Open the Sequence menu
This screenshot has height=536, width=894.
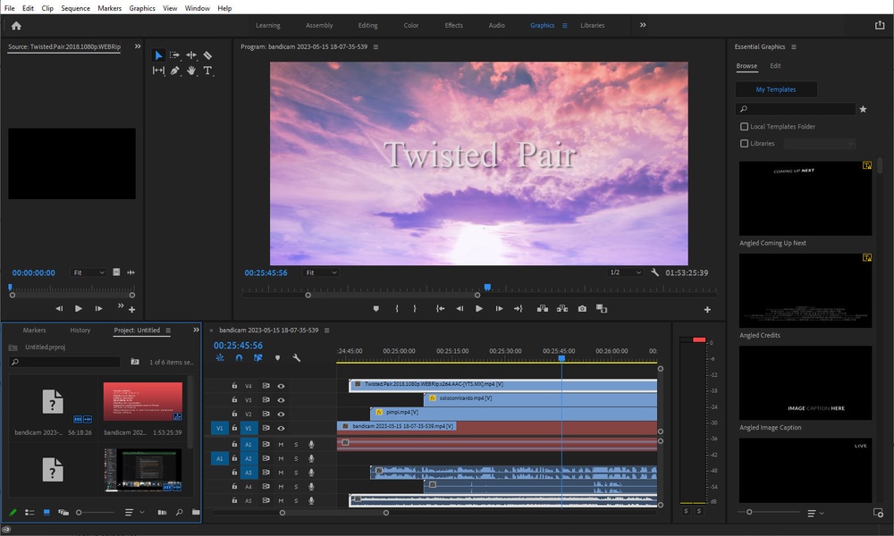[x=75, y=8]
